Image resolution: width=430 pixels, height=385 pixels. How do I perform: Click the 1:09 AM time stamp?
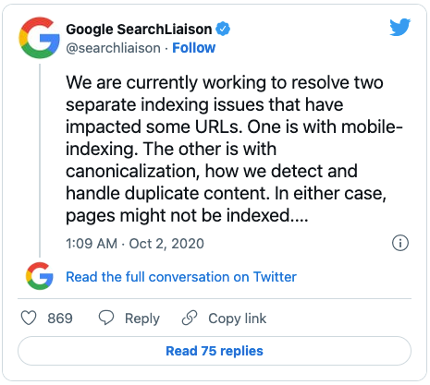(92, 244)
